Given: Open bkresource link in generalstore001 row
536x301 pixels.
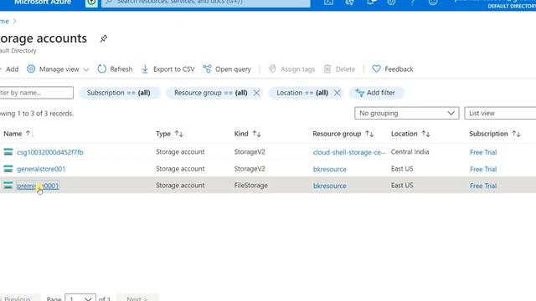Looking at the screenshot, I should (x=329, y=169).
